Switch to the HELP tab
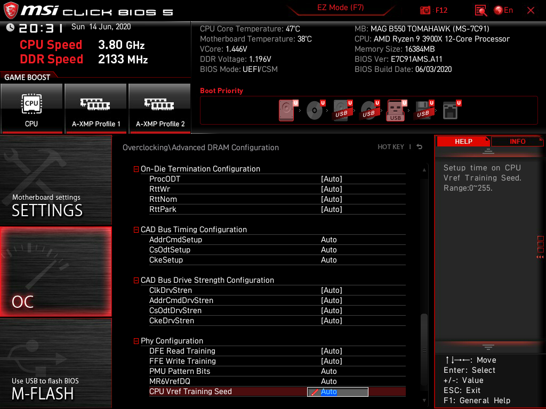 click(x=463, y=142)
